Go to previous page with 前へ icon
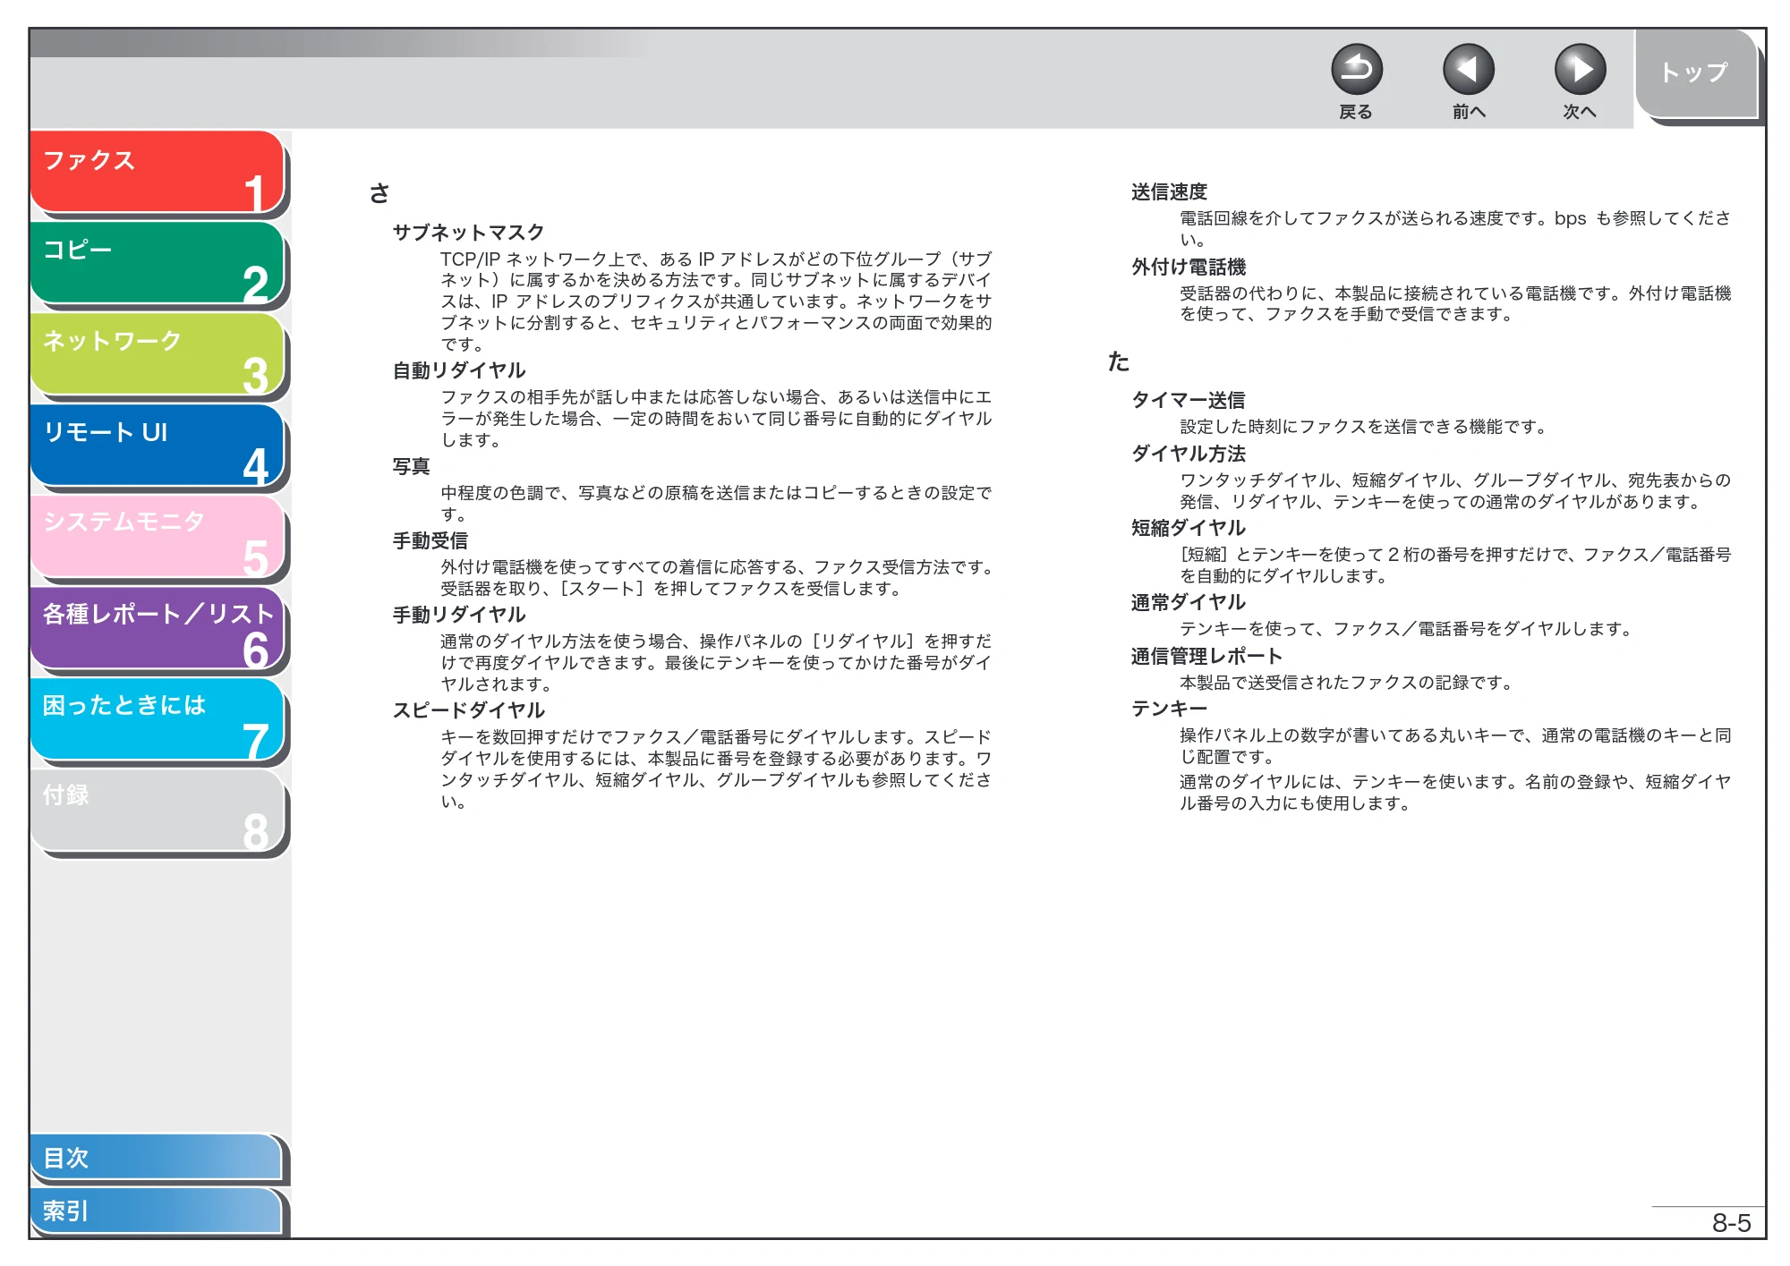The width and height of the screenshot is (1790, 1266). pos(1468,69)
